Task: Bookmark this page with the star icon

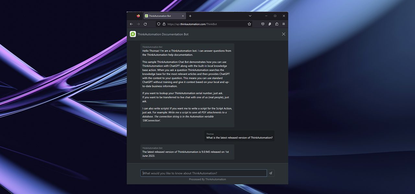Action: click(249, 24)
